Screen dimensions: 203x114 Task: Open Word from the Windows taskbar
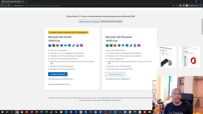(42, 112)
